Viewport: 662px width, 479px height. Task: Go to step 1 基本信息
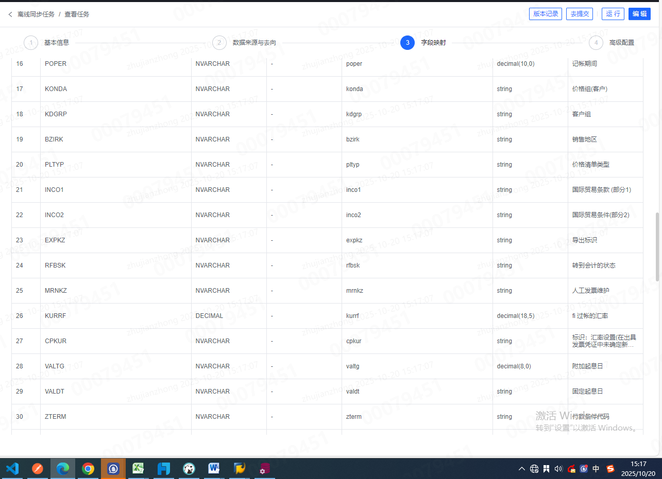[31, 43]
